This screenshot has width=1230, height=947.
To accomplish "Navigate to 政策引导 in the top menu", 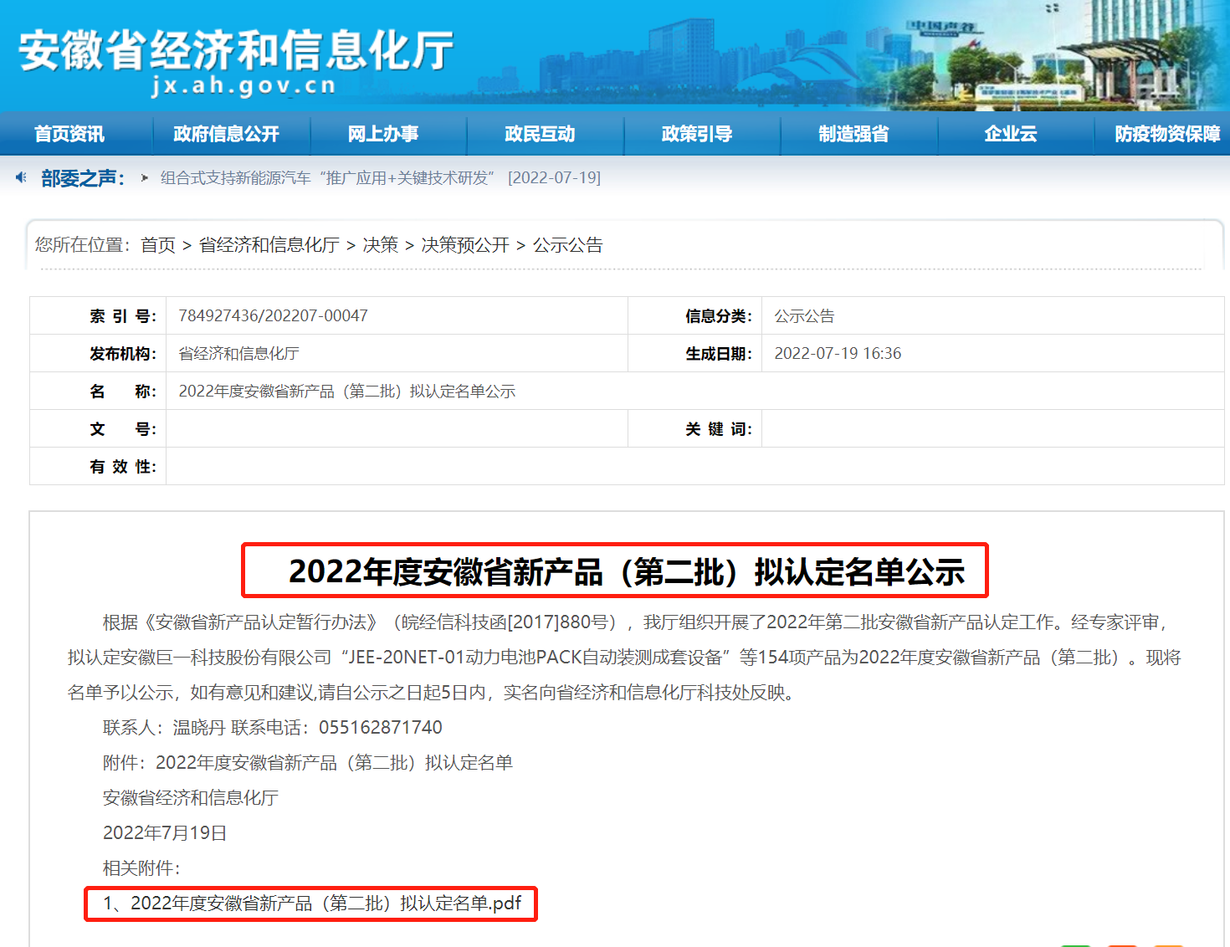I will click(696, 134).
